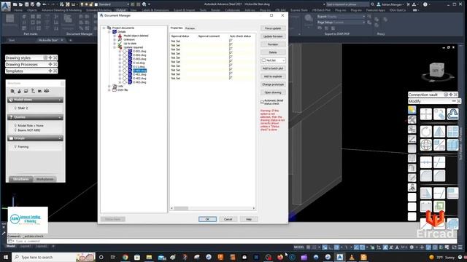Click the taskbar search box
Viewport: 467px width, 262px height.
53,257
